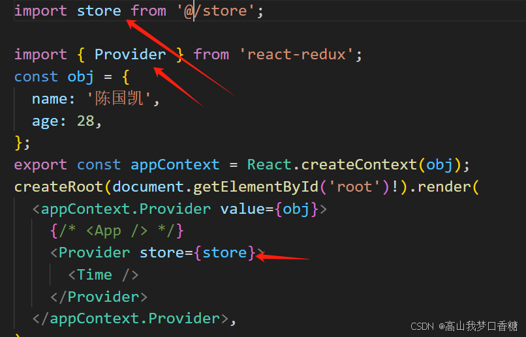Click 'render' method call
The image size is (526, 337).
click(444, 187)
